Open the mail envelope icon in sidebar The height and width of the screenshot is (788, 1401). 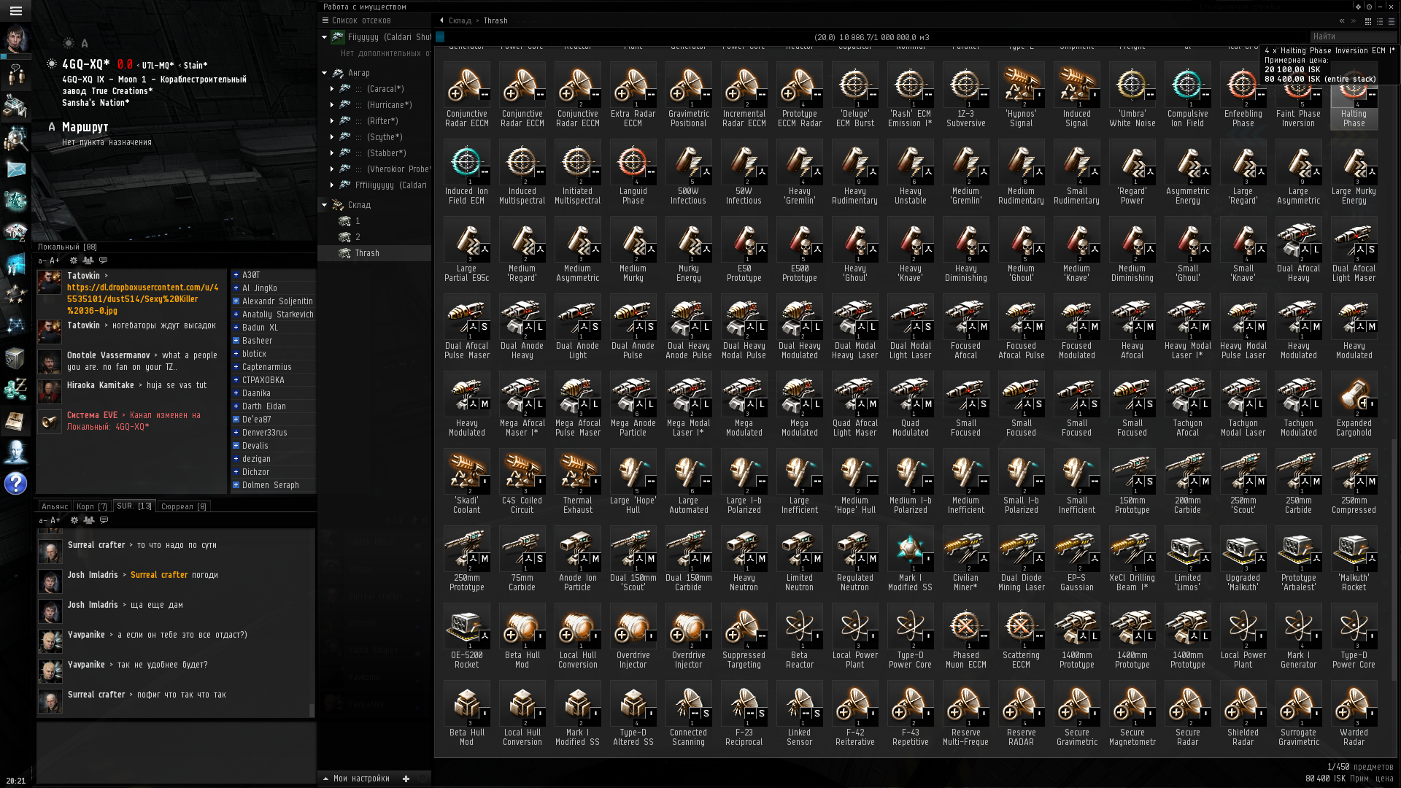(15, 169)
